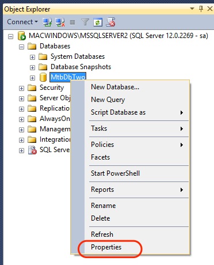The image size is (214, 265).
Task: Click the System Databases folder icon
Action: coord(43,57)
